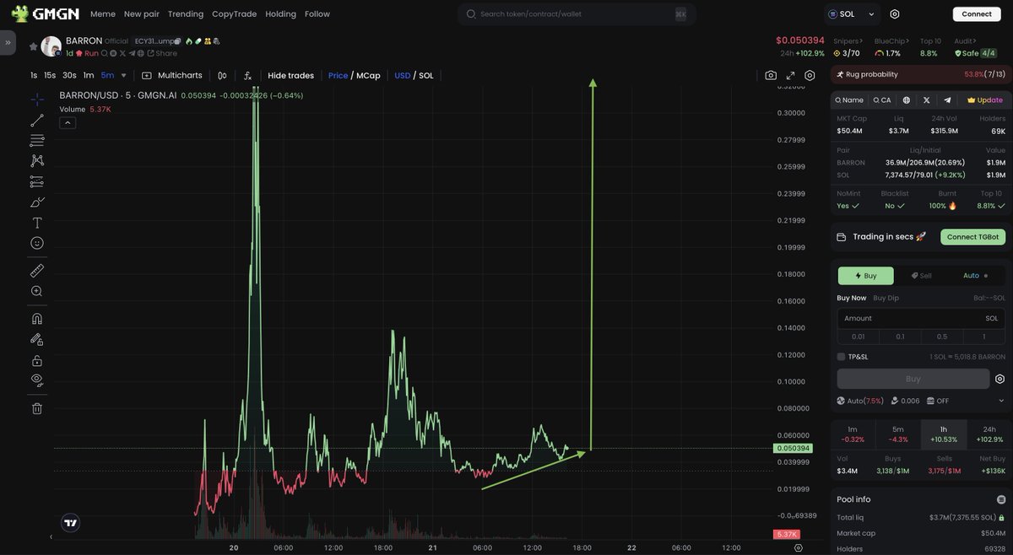Copy the ECY31...ump contract address
Viewport: 1013px width, 555px height.
pos(177,40)
